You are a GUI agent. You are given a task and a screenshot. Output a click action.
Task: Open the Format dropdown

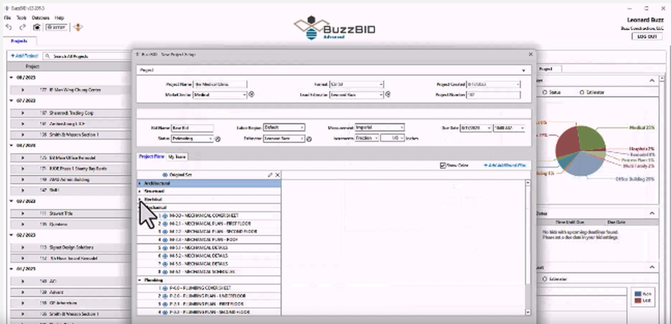coord(381,85)
